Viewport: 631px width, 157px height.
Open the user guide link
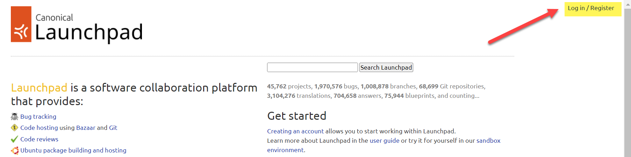[x=385, y=141]
